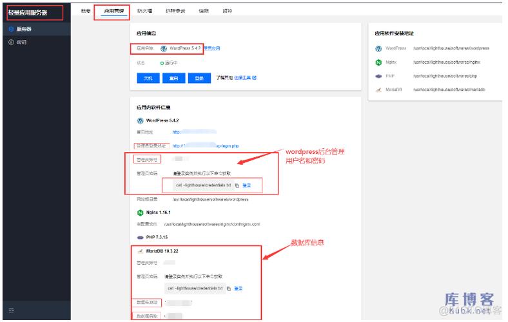Screen dimensions: 508x322
Task: Click the nginx install path in right panel
Action: click(447, 62)
